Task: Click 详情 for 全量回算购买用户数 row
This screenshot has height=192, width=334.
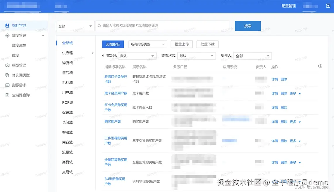Action: click(x=275, y=163)
